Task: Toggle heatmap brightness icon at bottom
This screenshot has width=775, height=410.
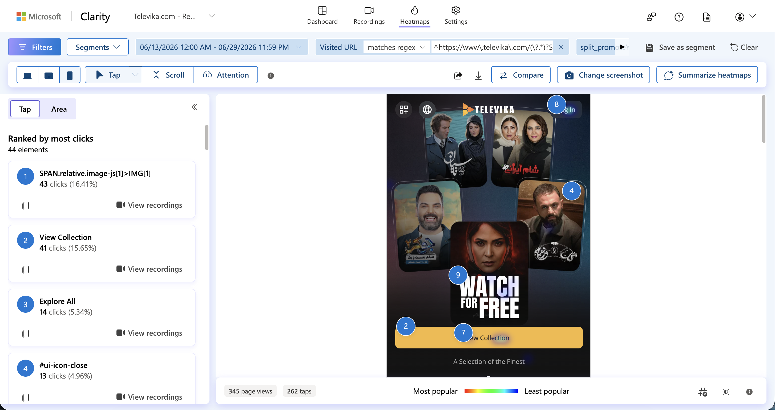Action: point(726,392)
